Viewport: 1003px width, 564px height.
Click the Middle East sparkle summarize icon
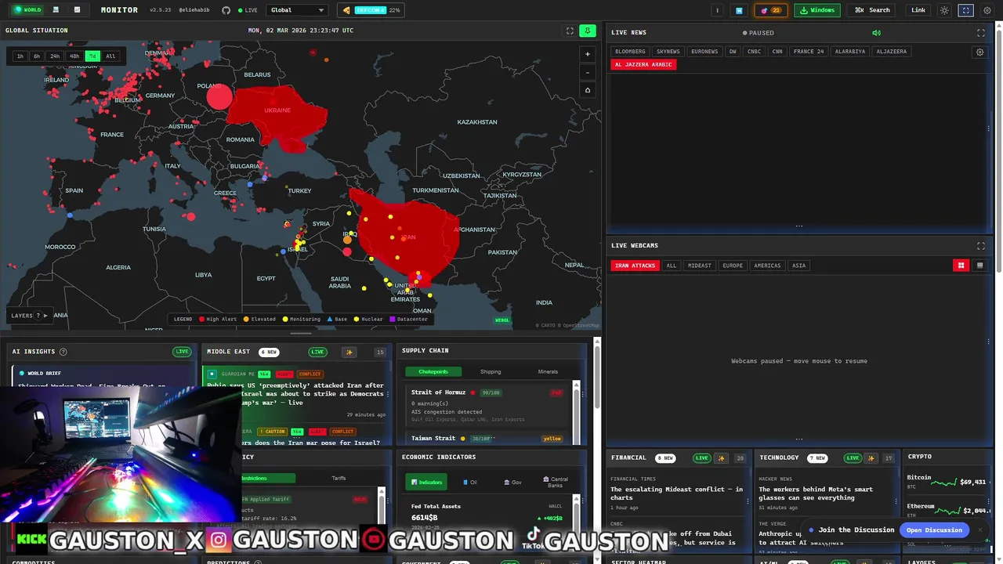(350, 352)
